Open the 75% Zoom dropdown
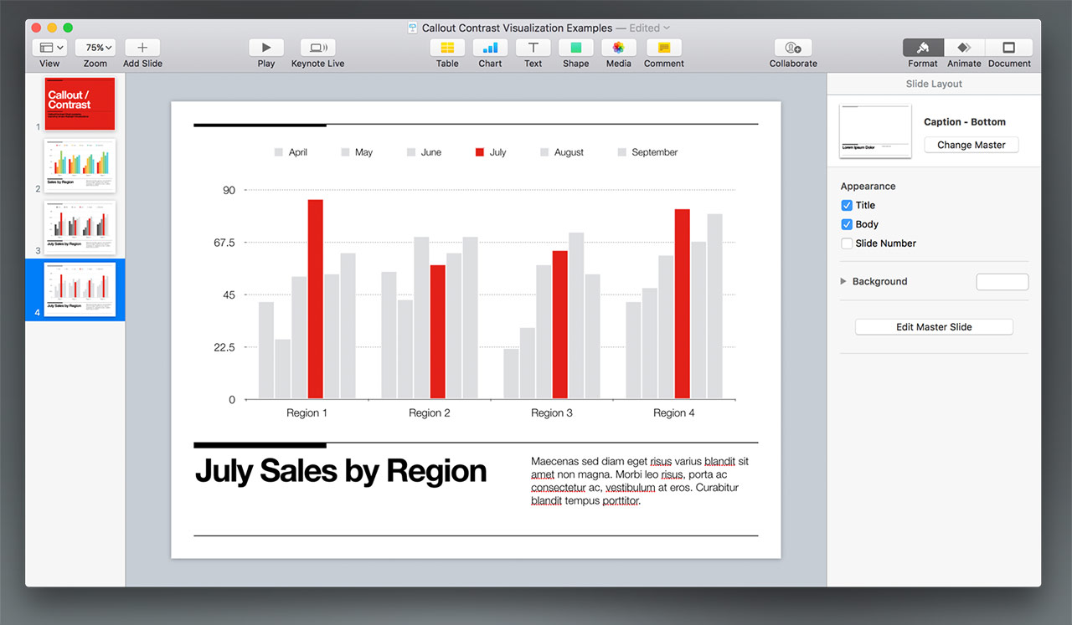Viewport: 1072px width, 625px height. [x=95, y=48]
